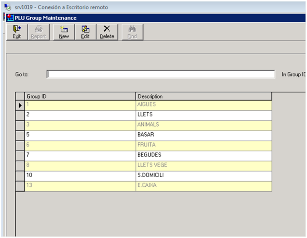Select row selector for group 1
The image size is (307, 238).
(x=20, y=105)
